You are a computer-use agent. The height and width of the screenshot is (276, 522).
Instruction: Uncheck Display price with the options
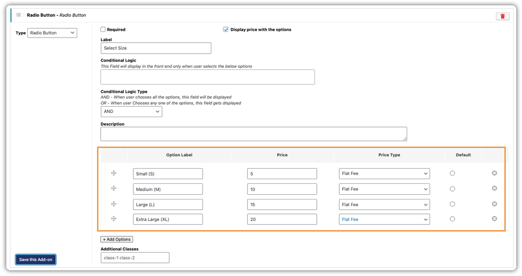pyautogui.click(x=226, y=29)
